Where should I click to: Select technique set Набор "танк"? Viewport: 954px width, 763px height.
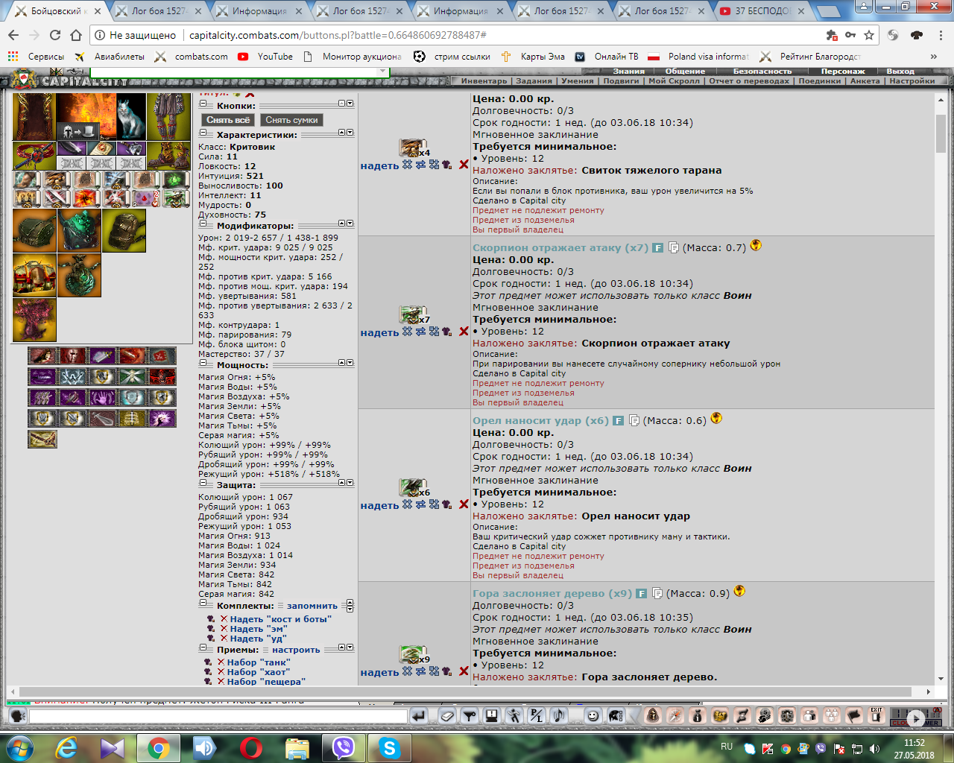click(259, 662)
